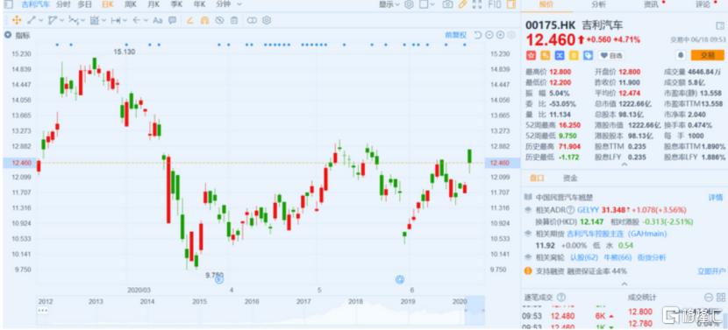Open the 资讯 news tab
Screen dimensions: 728x330
click(x=651, y=4)
